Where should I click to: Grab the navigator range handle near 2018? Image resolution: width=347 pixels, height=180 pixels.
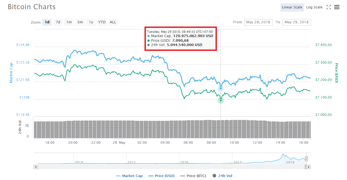click(306, 159)
